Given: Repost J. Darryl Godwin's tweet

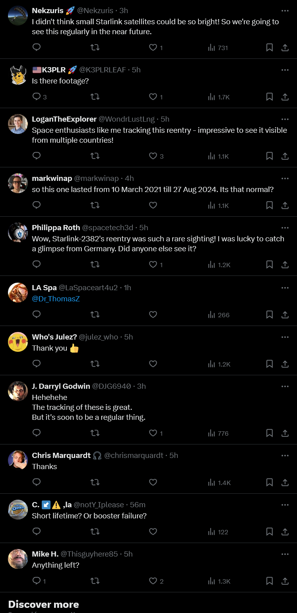Looking at the screenshot, I should point(95,433).
